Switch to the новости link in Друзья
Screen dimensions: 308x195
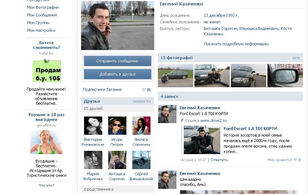pyautogui.click(x=142, y=101)
